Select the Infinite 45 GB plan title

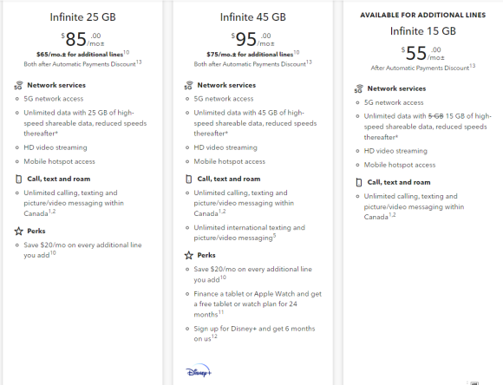pos(252,17)
